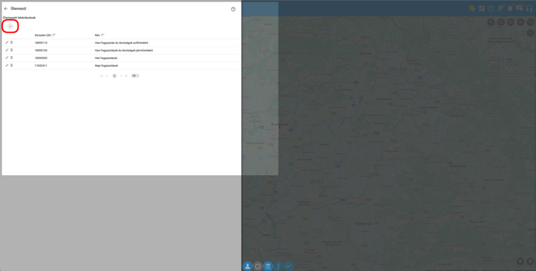
Task: Switch to the user tab at bottom
Action: 247,266
